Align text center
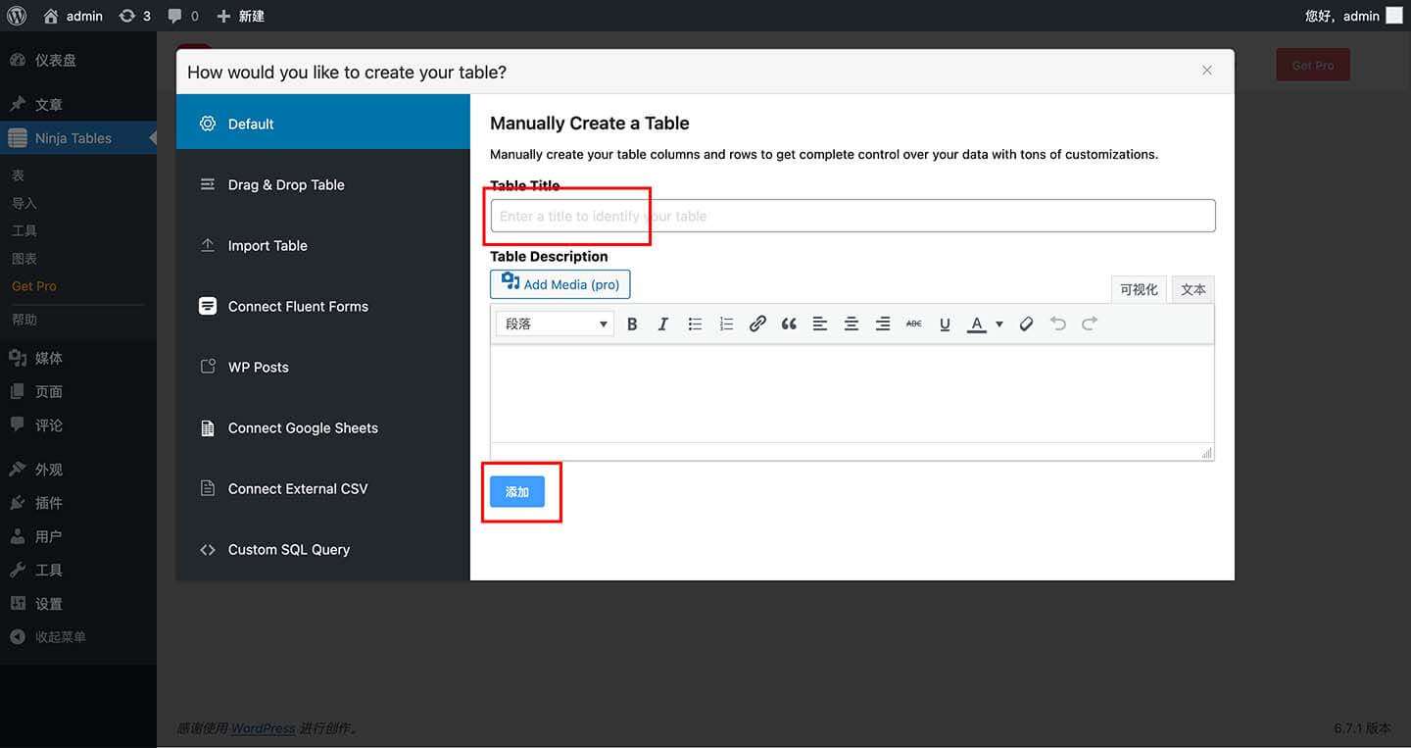Screen dimensions: 1411x748 point(851,324)
